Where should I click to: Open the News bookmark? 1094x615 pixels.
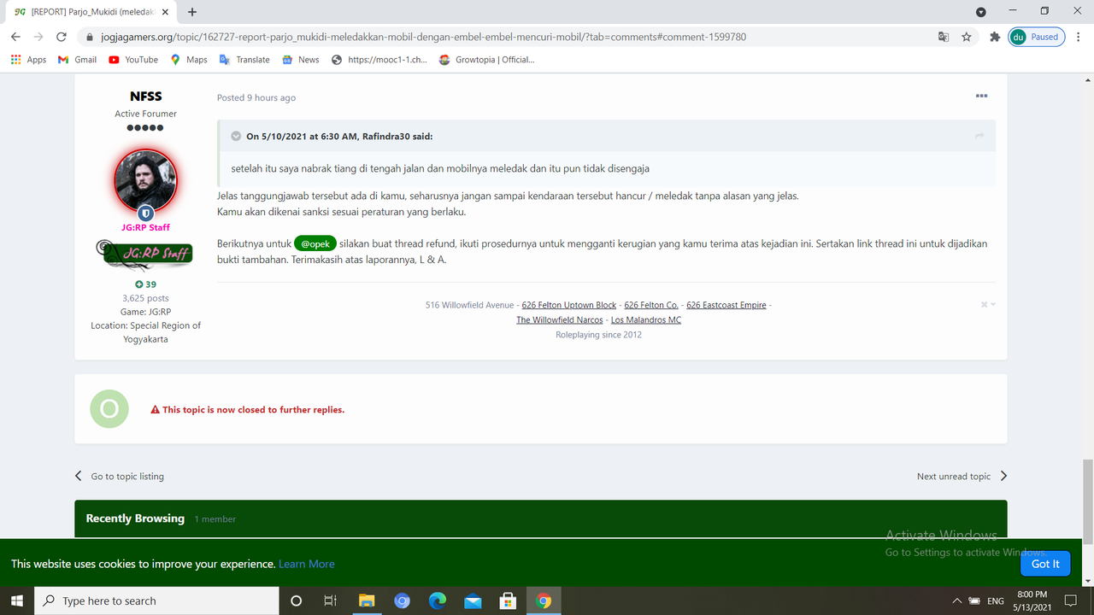tap(301, 60)
